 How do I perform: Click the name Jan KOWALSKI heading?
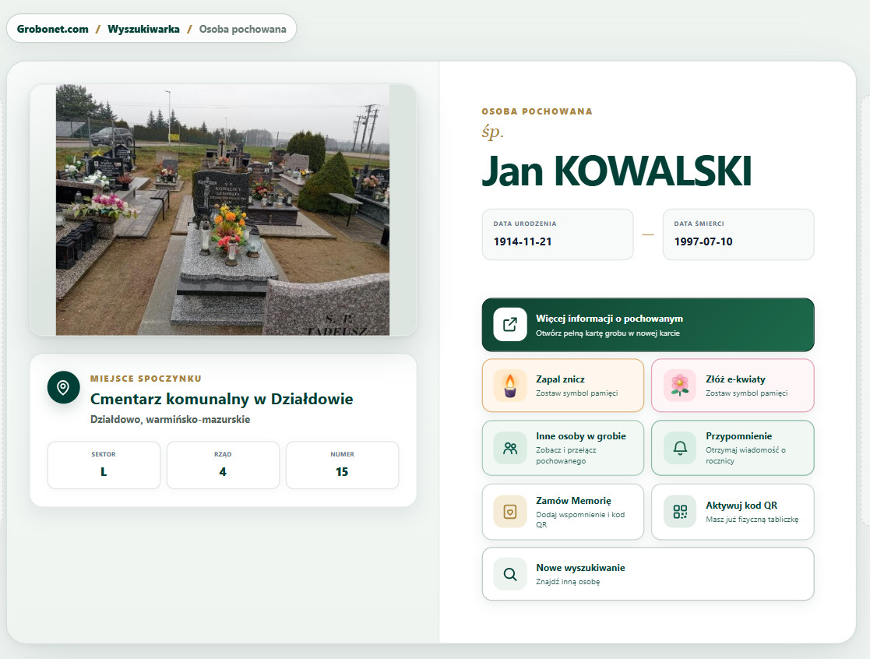click(x=616, y=171)
